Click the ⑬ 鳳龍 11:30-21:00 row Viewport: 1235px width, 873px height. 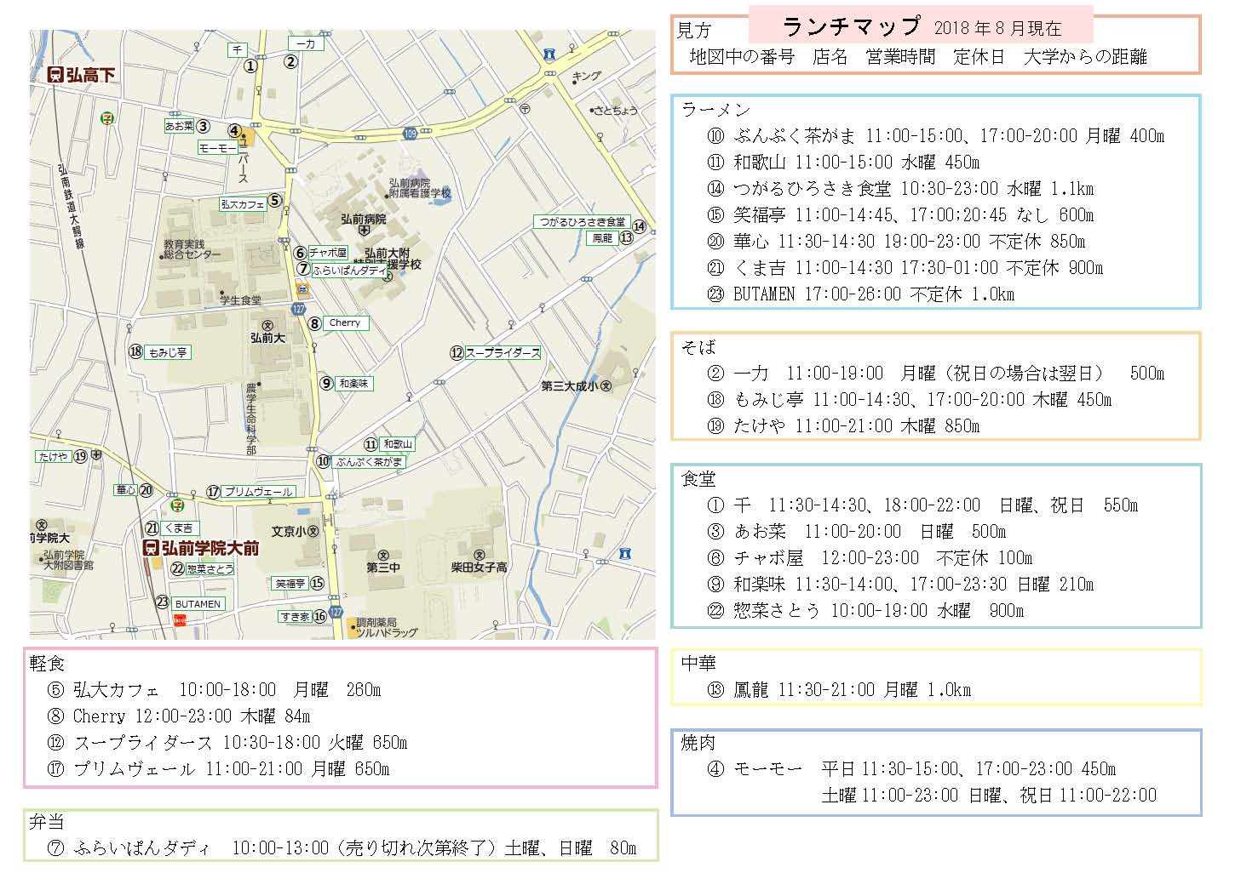tap(838, 689)
